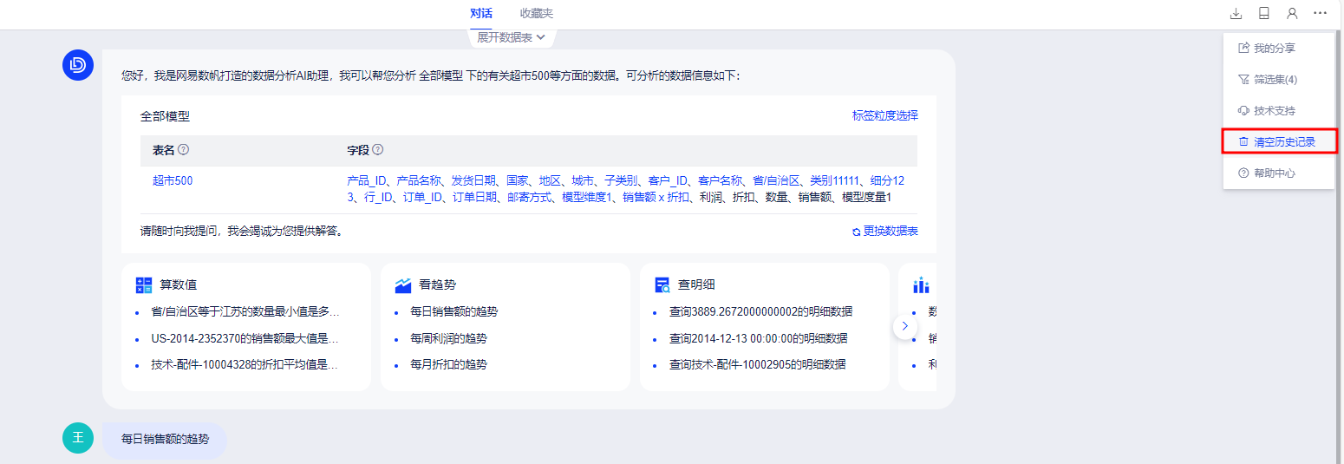Click the help icon next to 表名

click(x=183, y=150)
